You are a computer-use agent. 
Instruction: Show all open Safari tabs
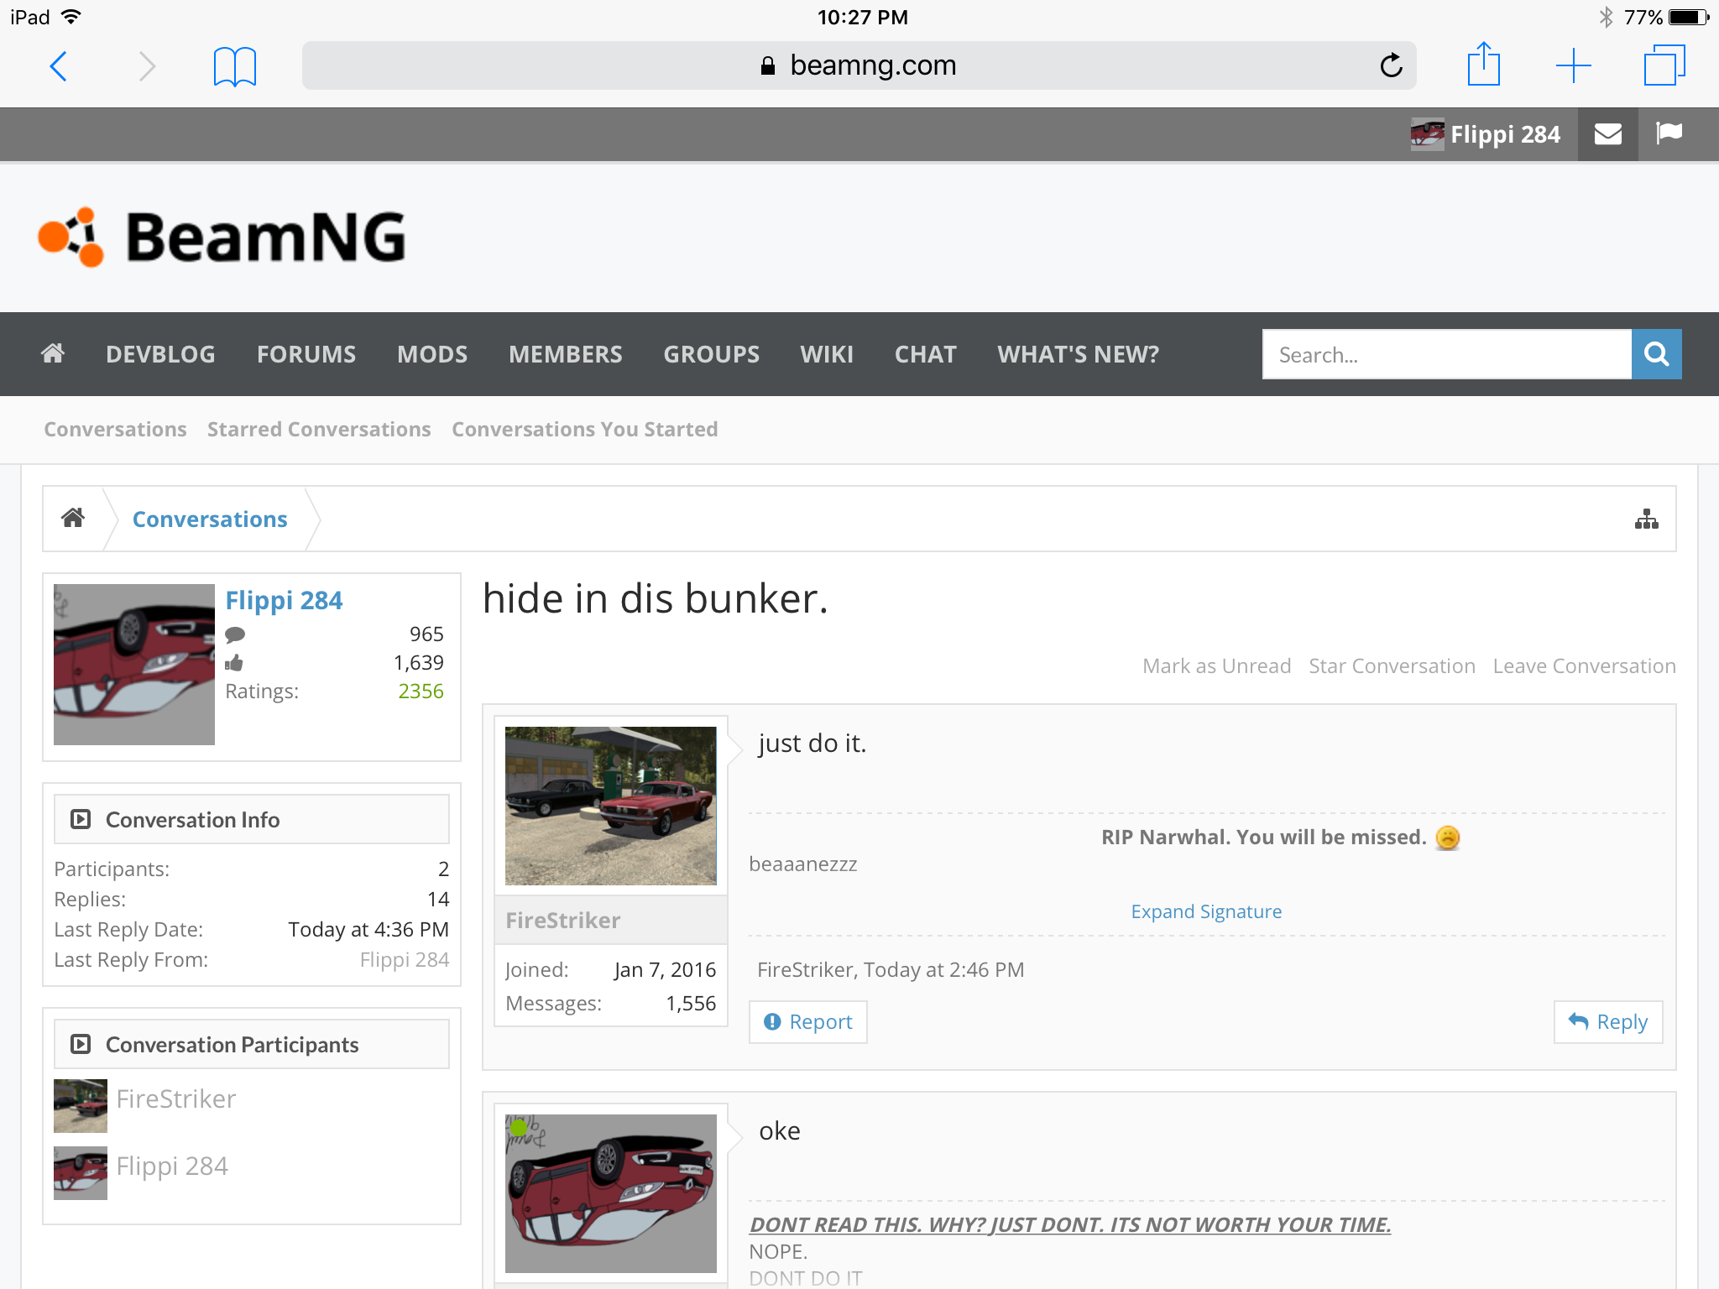[x=1664, y=65]
